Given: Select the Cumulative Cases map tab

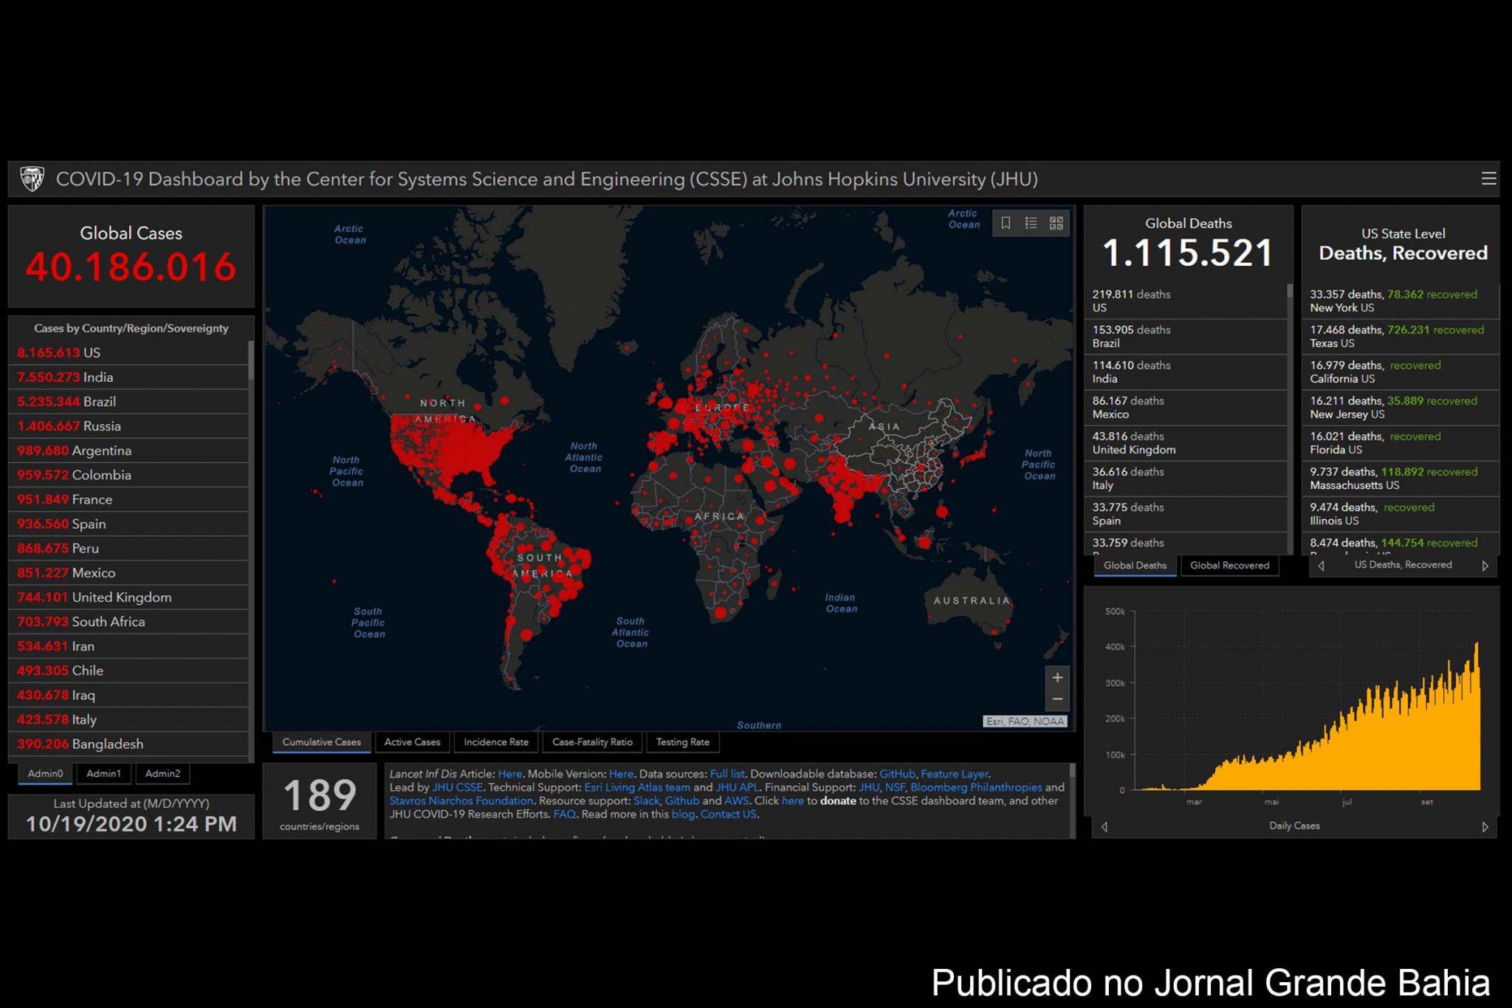Looking at the screenshot, I should tap(321, 742).
